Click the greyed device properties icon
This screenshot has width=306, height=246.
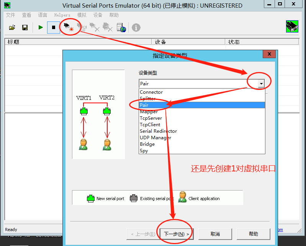pos(82,27)
